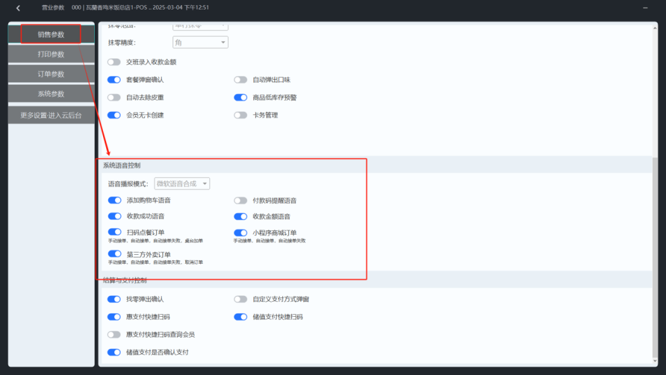Turn off 收款成功语音 toggle
Viewport: 666px width, 375px height.
[114, 216]
